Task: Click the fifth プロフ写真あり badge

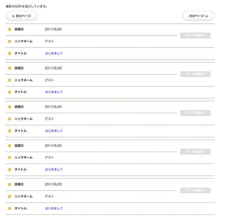Action: 195,190
